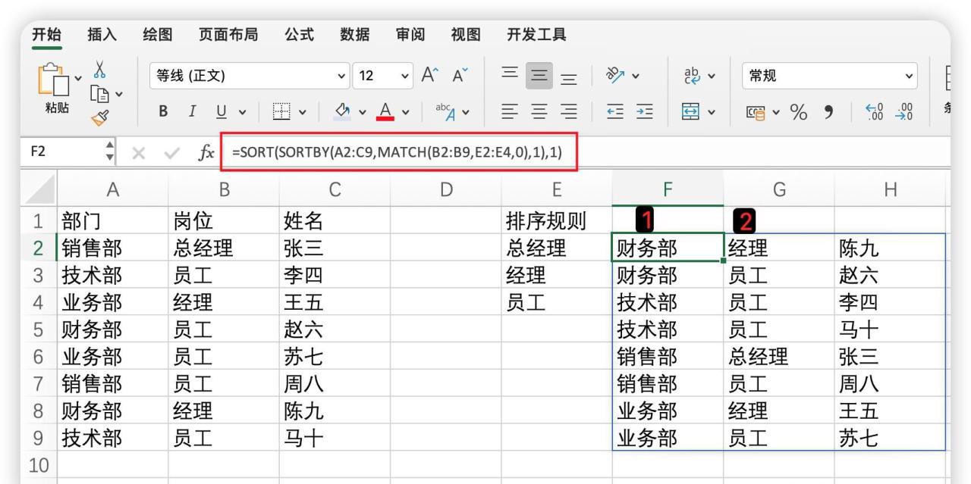Screen dimensions: 971x484
Task: Click the Accounting currency format icon
Action: pos(756,114)
